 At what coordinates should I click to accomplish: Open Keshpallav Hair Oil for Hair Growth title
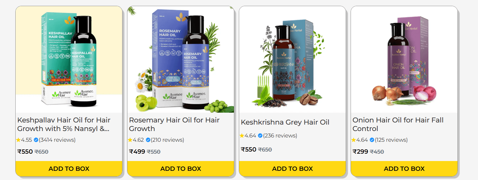click(x=64, y=124)
